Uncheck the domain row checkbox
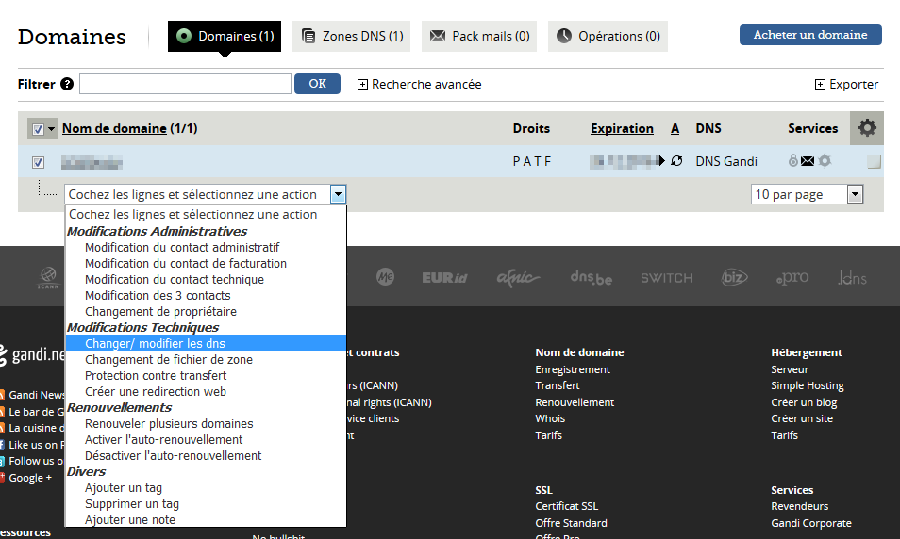This screenshot has width=900, height=539. pyautogui.click(x=38, y=162)
